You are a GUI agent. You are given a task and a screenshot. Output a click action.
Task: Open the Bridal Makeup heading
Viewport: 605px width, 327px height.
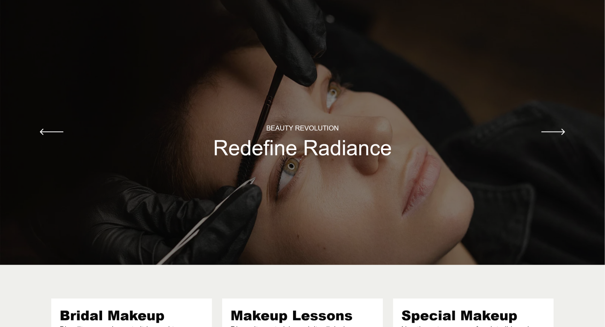coord(112,316)
